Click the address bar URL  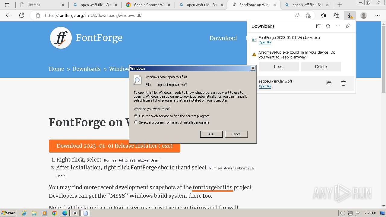[93, 15]
